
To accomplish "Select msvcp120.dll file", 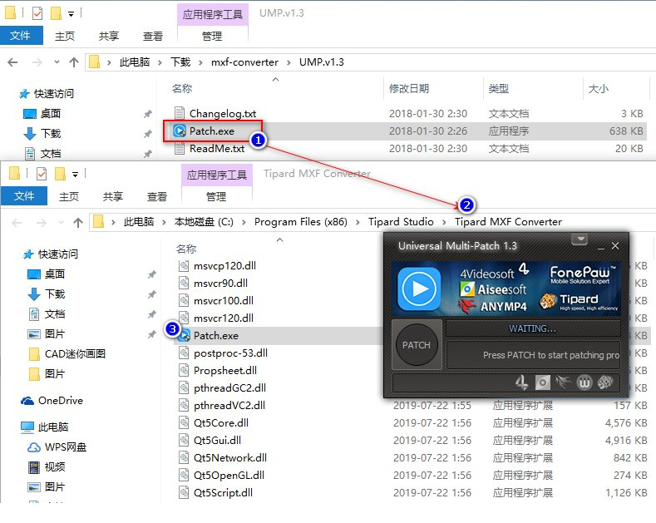I will tap(224, 266).
